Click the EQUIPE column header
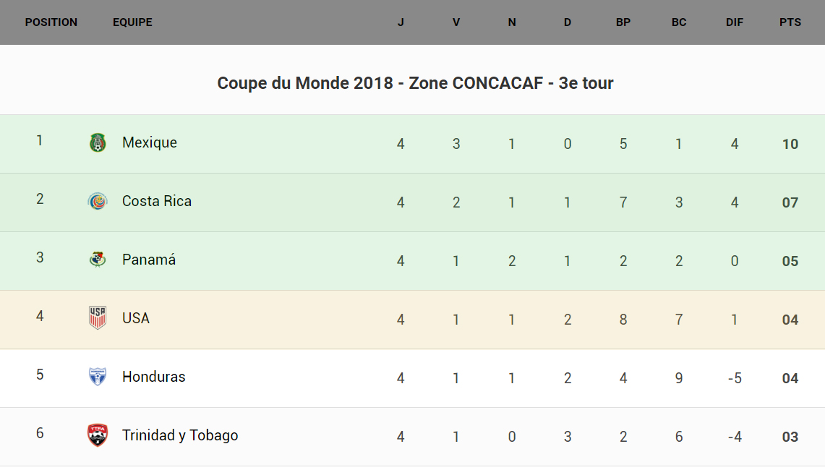This screenshot has height=470, width=825. (132, 22)
